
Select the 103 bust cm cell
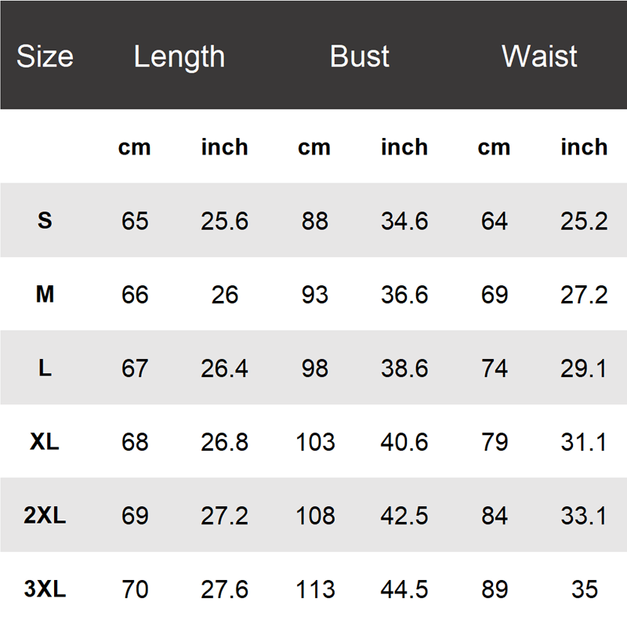pyautogui.click(x=315, y=442)
